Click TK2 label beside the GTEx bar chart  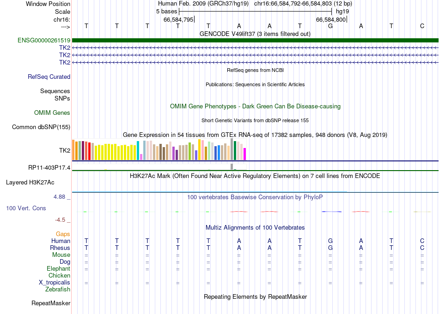[x=65, y=151]
